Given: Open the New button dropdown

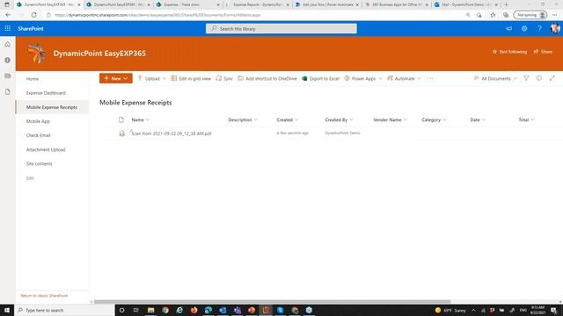Looking at the screenshot, I should pos(115,78).
